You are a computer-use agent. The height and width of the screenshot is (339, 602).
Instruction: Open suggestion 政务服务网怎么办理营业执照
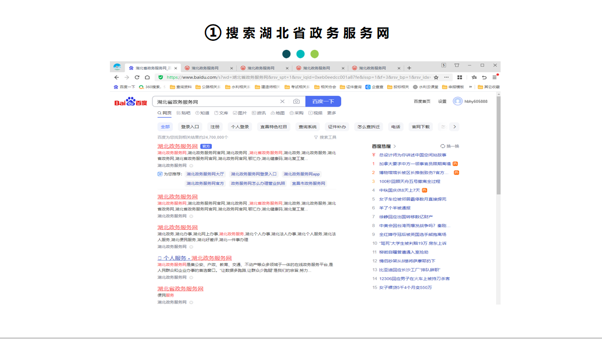[x=258, y=183]
